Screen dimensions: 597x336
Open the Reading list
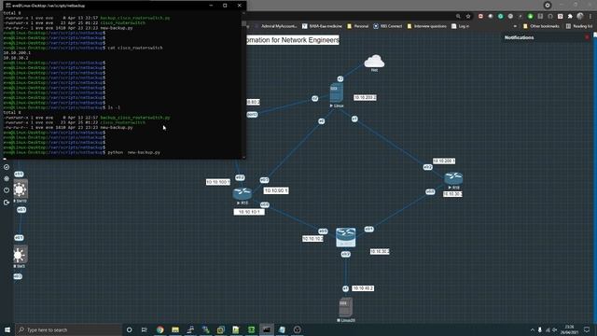click(x=579, y=26)
